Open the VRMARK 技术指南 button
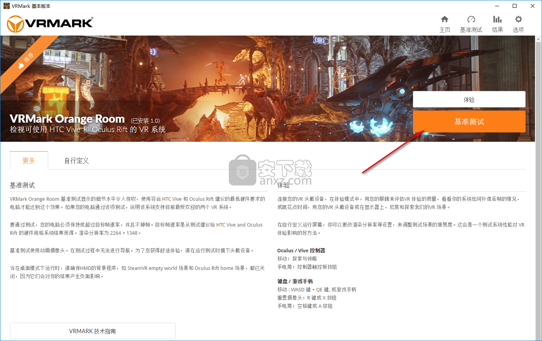 [x=92, y=331]
